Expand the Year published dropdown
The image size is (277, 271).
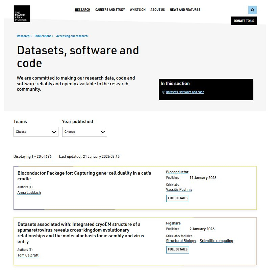click(x=84, y=132)
